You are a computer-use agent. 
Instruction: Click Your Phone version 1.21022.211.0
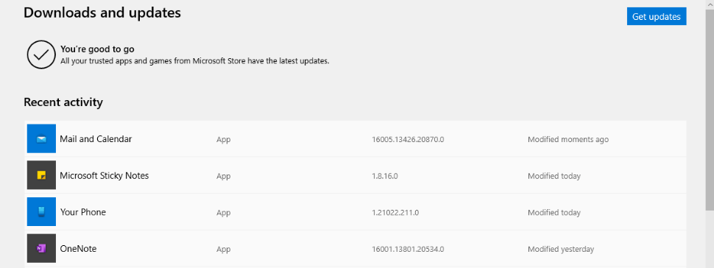(395, 213)
